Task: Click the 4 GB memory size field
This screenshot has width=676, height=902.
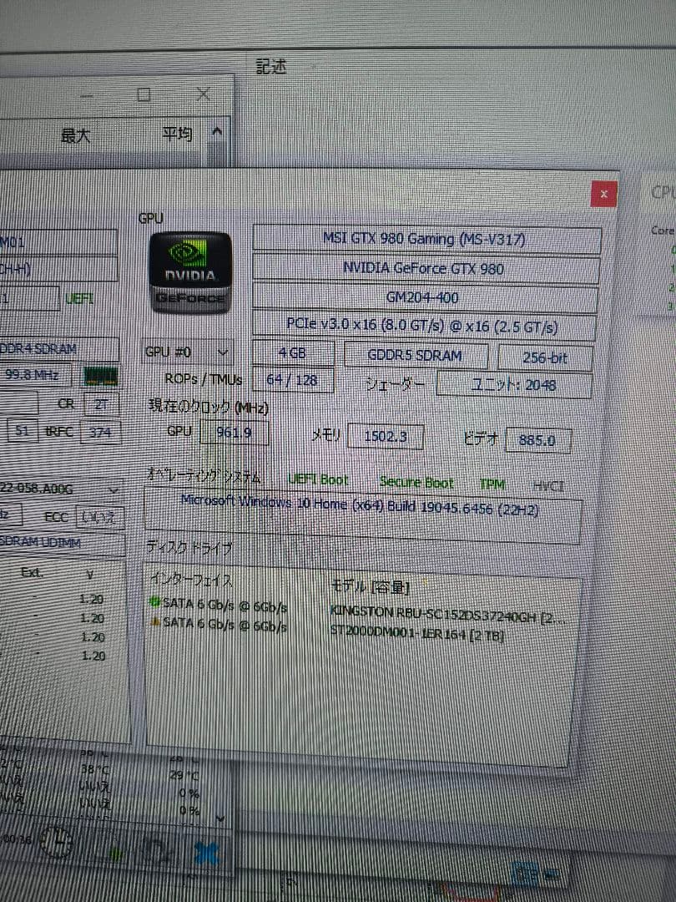Action: pos(293,352)
